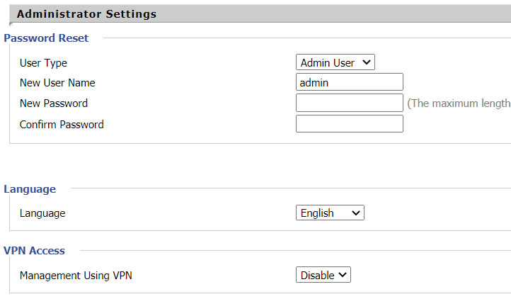Click the New User Name label
Viewport: 511px width, 299px height.
(x=57, y=83)
